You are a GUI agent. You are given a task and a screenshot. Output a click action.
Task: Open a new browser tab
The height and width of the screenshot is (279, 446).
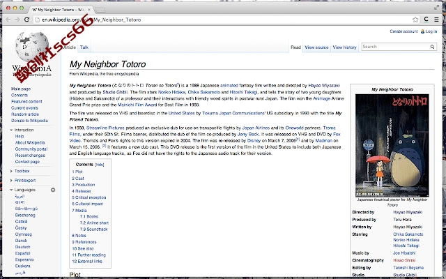(100, 10)
